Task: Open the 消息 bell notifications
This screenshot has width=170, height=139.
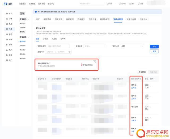Action: click(139, 4)
